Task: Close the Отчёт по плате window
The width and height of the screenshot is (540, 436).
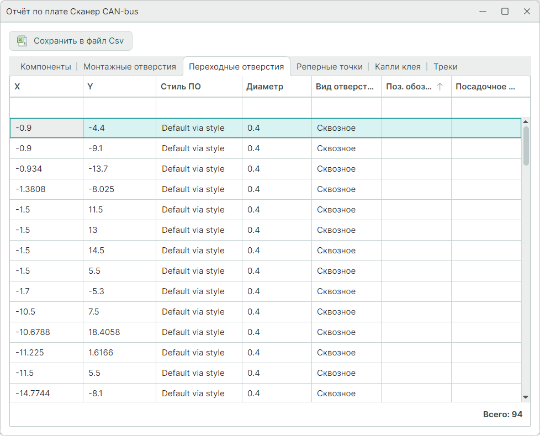Action: point(526,12)
